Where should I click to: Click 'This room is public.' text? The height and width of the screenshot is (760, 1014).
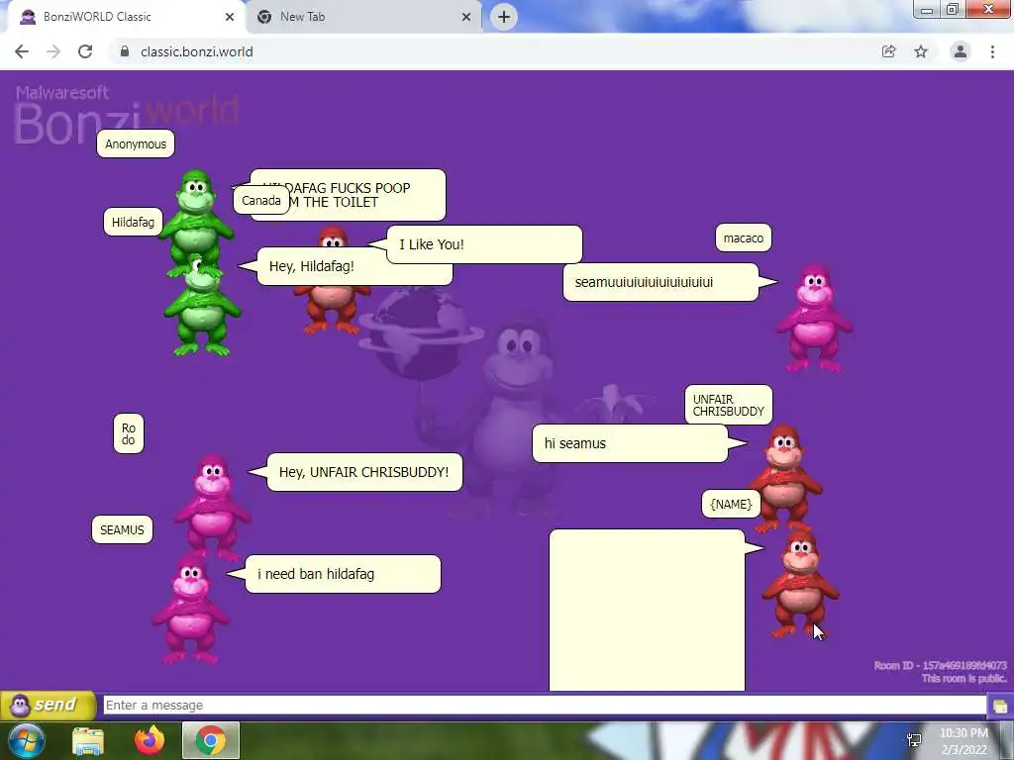[x=964, y=678]
